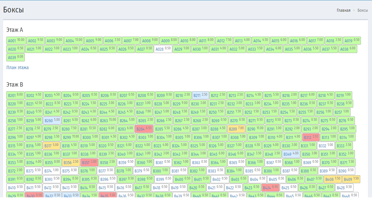This screenshot has height=198, width=372.
Task: Click box B355 priced 8.00
Action: tap(52, 162)
